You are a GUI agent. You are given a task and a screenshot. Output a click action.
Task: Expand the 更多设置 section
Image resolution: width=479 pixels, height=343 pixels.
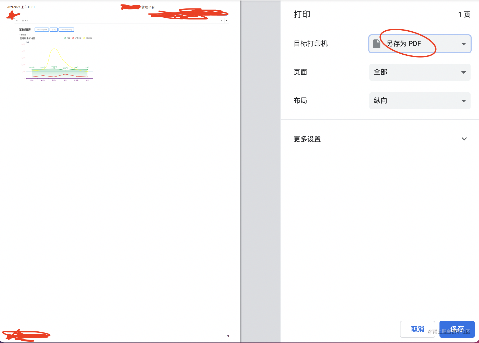[x=380, y=139]
